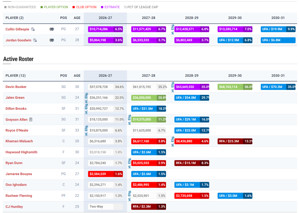Sort Active Roster by the 2026-27 column
This screenshot has width=299, height=213.
105,76
